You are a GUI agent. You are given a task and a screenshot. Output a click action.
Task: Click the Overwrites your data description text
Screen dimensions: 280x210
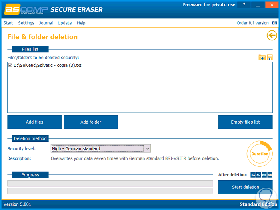click(x=135, y=158)
